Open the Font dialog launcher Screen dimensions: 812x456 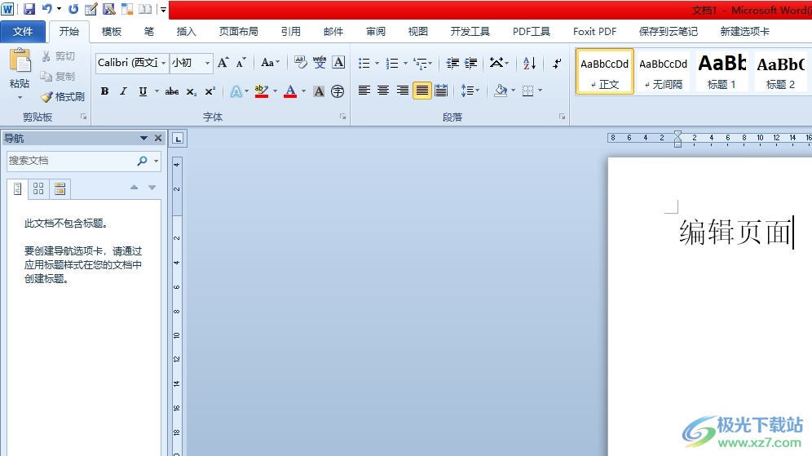coord(343,117)
